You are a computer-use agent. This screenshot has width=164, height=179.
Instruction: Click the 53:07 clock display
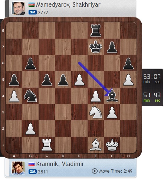click(152, 78)
